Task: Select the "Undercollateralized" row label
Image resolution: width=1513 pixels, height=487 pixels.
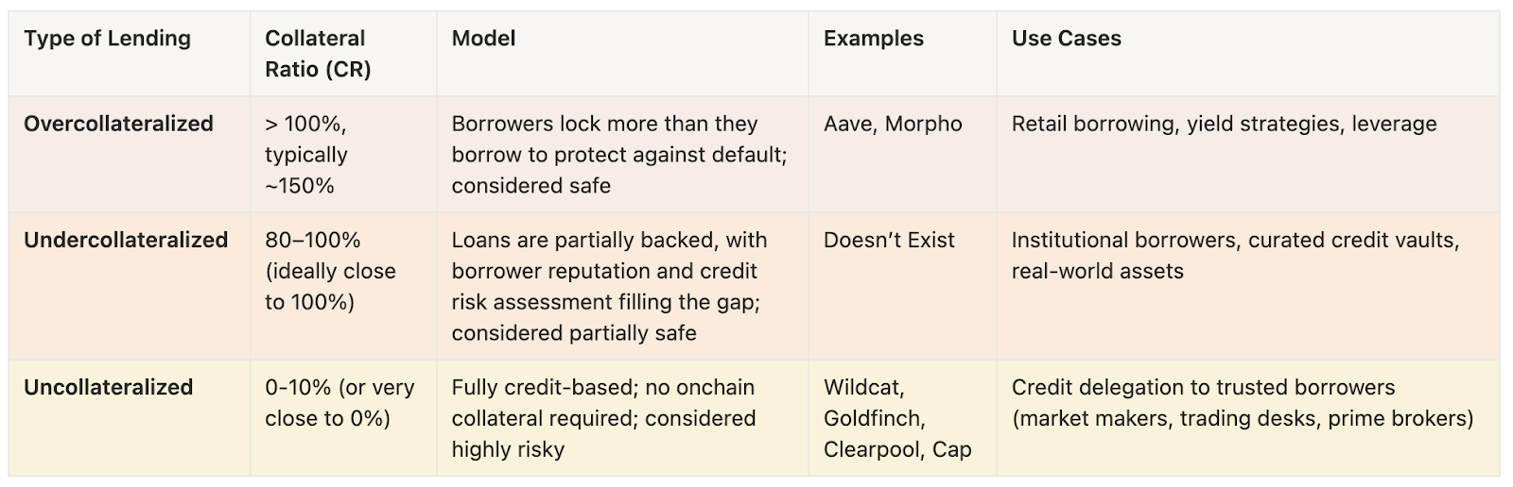Action: 126,240
